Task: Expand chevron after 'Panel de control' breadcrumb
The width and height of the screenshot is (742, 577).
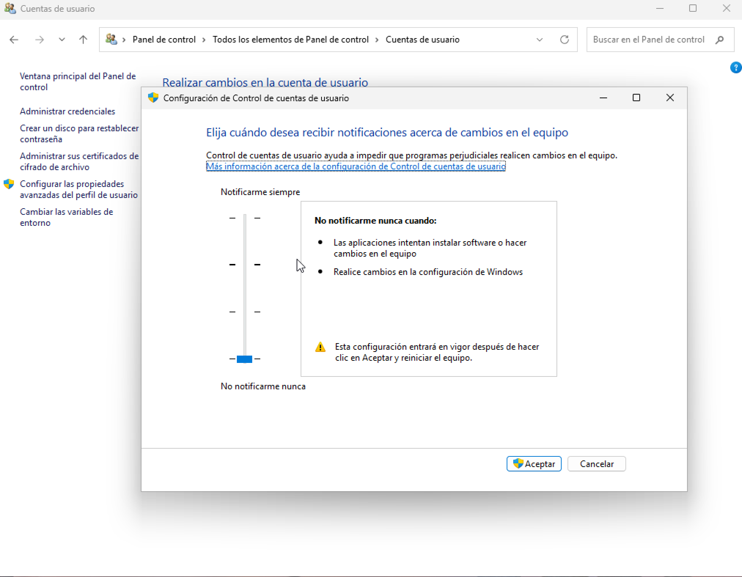Action: 204,40
